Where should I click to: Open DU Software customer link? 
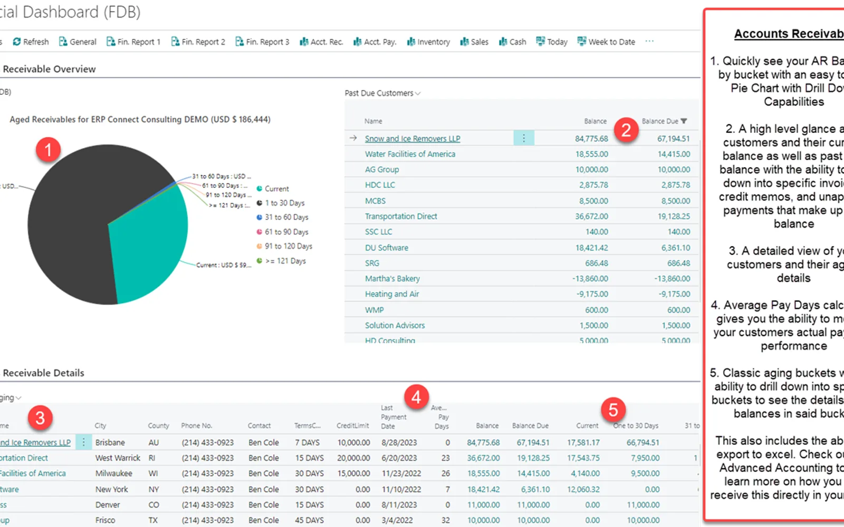coord(387,247)
